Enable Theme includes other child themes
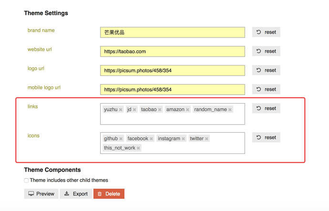 pyautogui.click(x=26, y=180)
